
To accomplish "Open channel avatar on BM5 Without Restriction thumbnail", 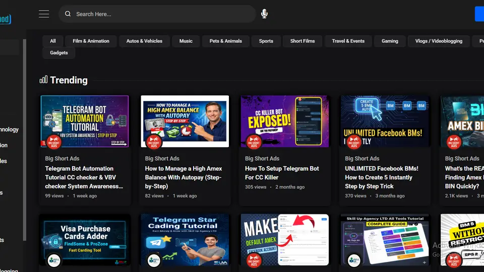I will point(454,260).
